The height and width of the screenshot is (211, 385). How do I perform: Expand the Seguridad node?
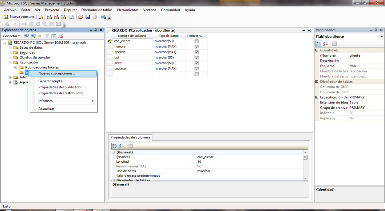[x=10, y=53]
